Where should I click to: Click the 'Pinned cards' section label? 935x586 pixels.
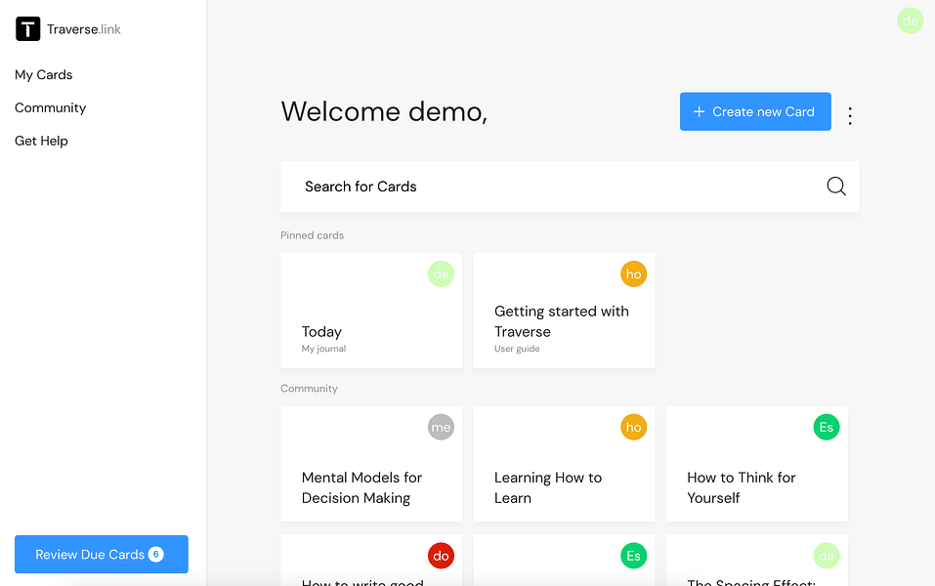(x=312, y=235)
